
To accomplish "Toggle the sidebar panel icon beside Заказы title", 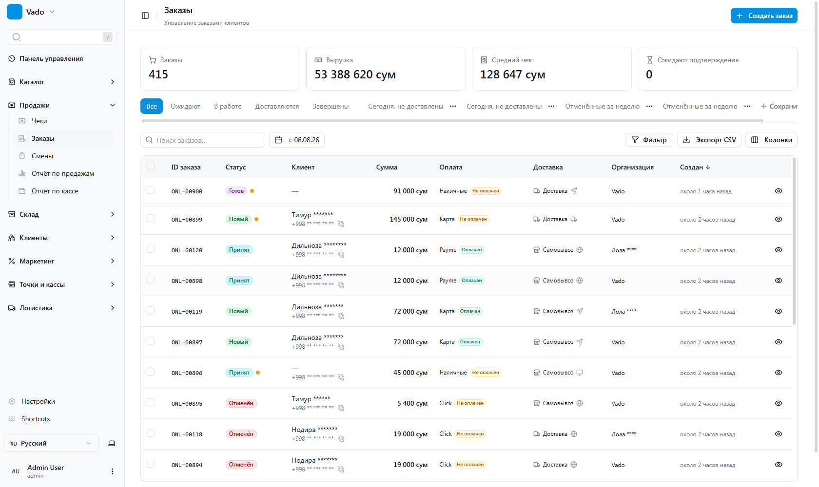I will (x=145, y=16).
